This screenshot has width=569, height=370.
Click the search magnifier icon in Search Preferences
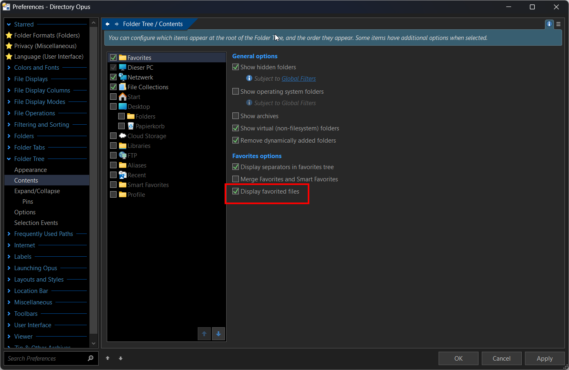coord(90,358)
